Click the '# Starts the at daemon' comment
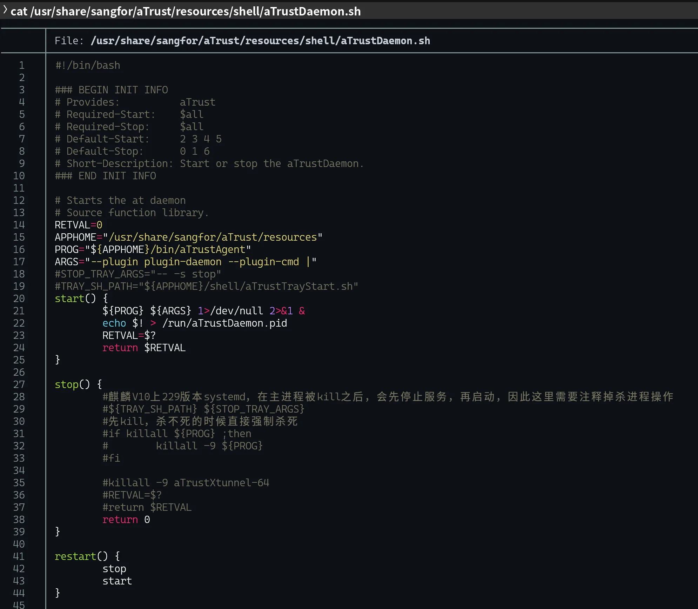The height and width of the screenshot is (609, 698). pyautogui.click(x=120, y=200)
